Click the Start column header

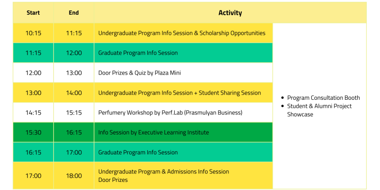[33, 13]
